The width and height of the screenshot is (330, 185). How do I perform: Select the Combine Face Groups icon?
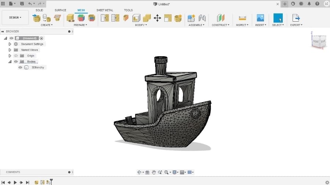tap(92, 18)
